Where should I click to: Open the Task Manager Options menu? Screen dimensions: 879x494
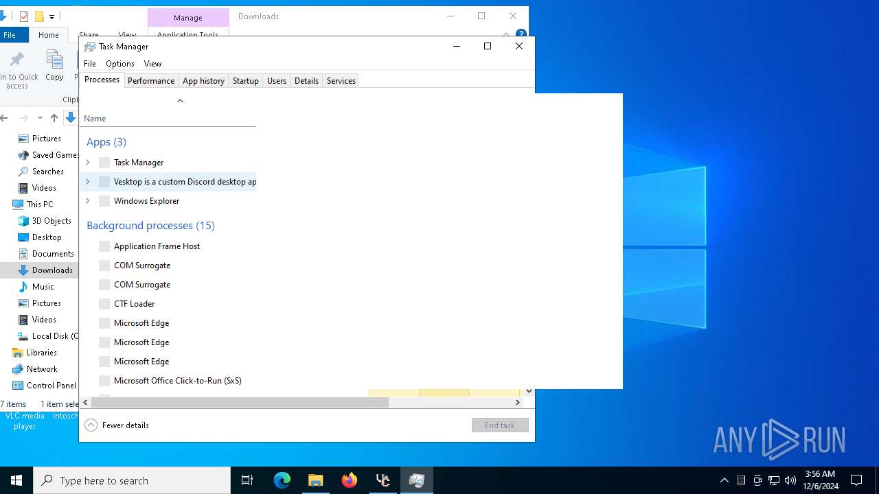[120, 64]
